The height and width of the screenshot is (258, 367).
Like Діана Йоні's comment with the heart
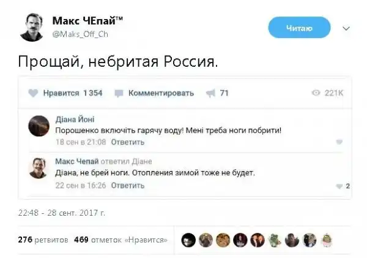[x=340, y=142]
